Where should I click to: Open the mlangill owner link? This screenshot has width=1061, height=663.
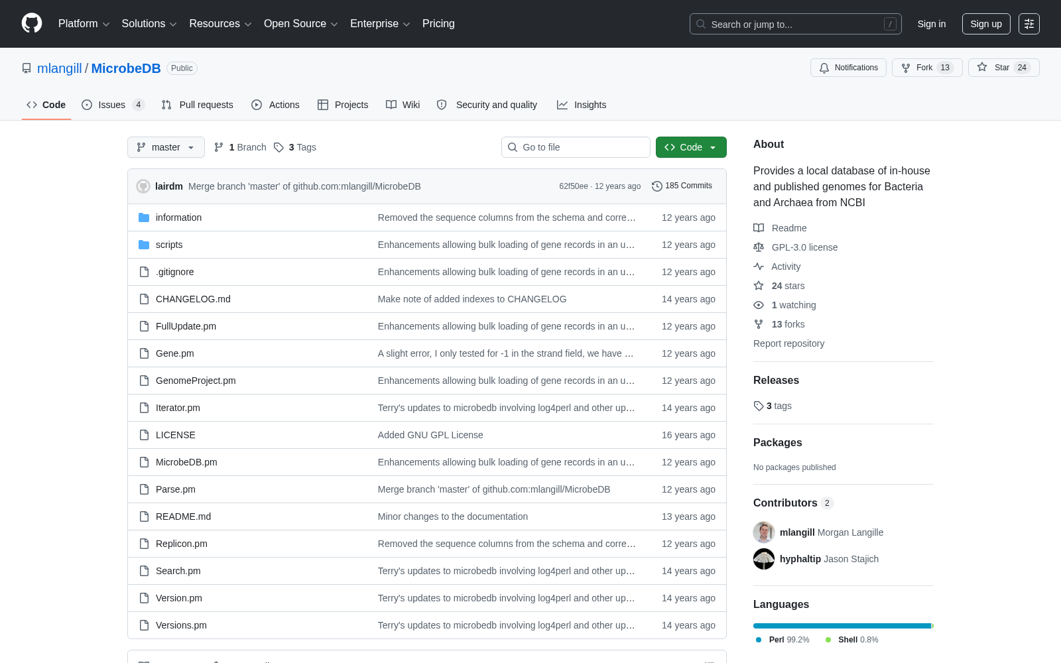(60, 68)
